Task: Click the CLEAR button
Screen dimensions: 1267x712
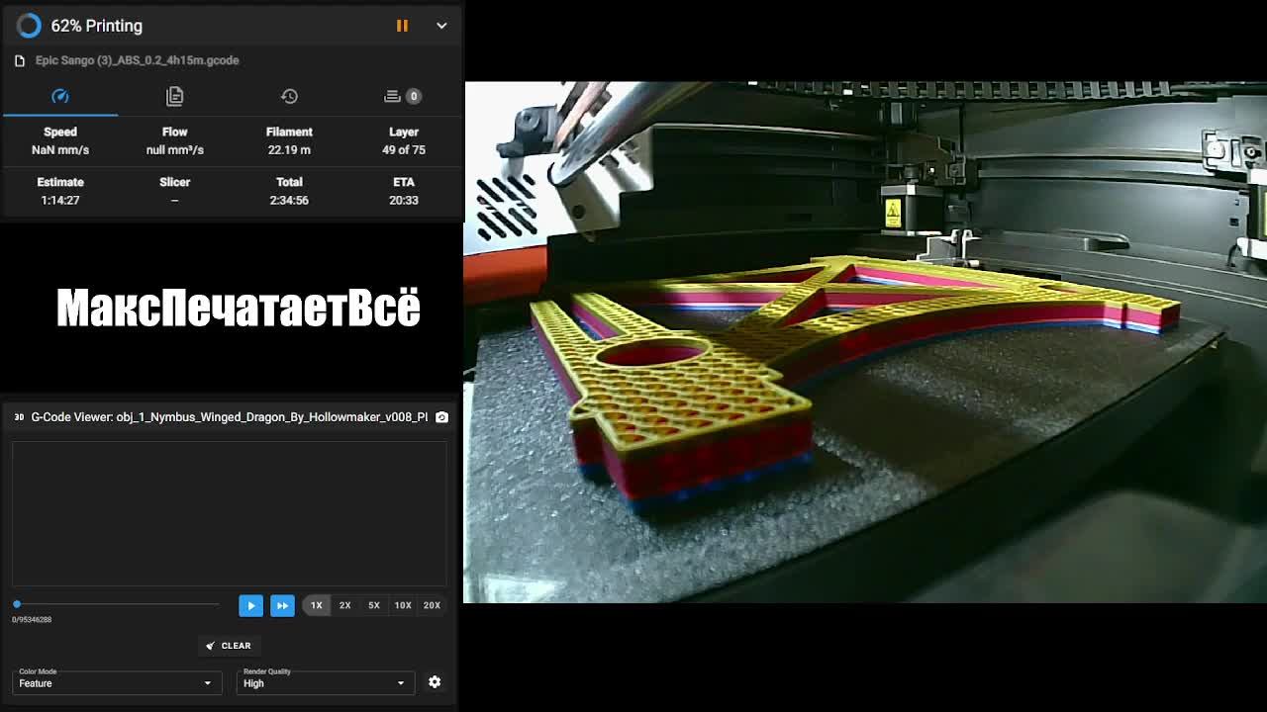Action: pyautogui.click(x=229, y=646)
